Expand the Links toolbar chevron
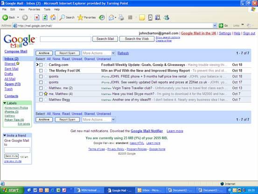The width and height of the screenshot is (258, 194). pos(243,25)
